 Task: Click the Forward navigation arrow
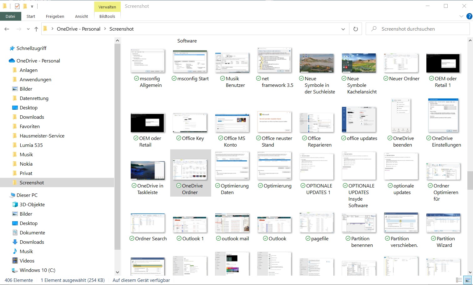(x=19, y=29)
